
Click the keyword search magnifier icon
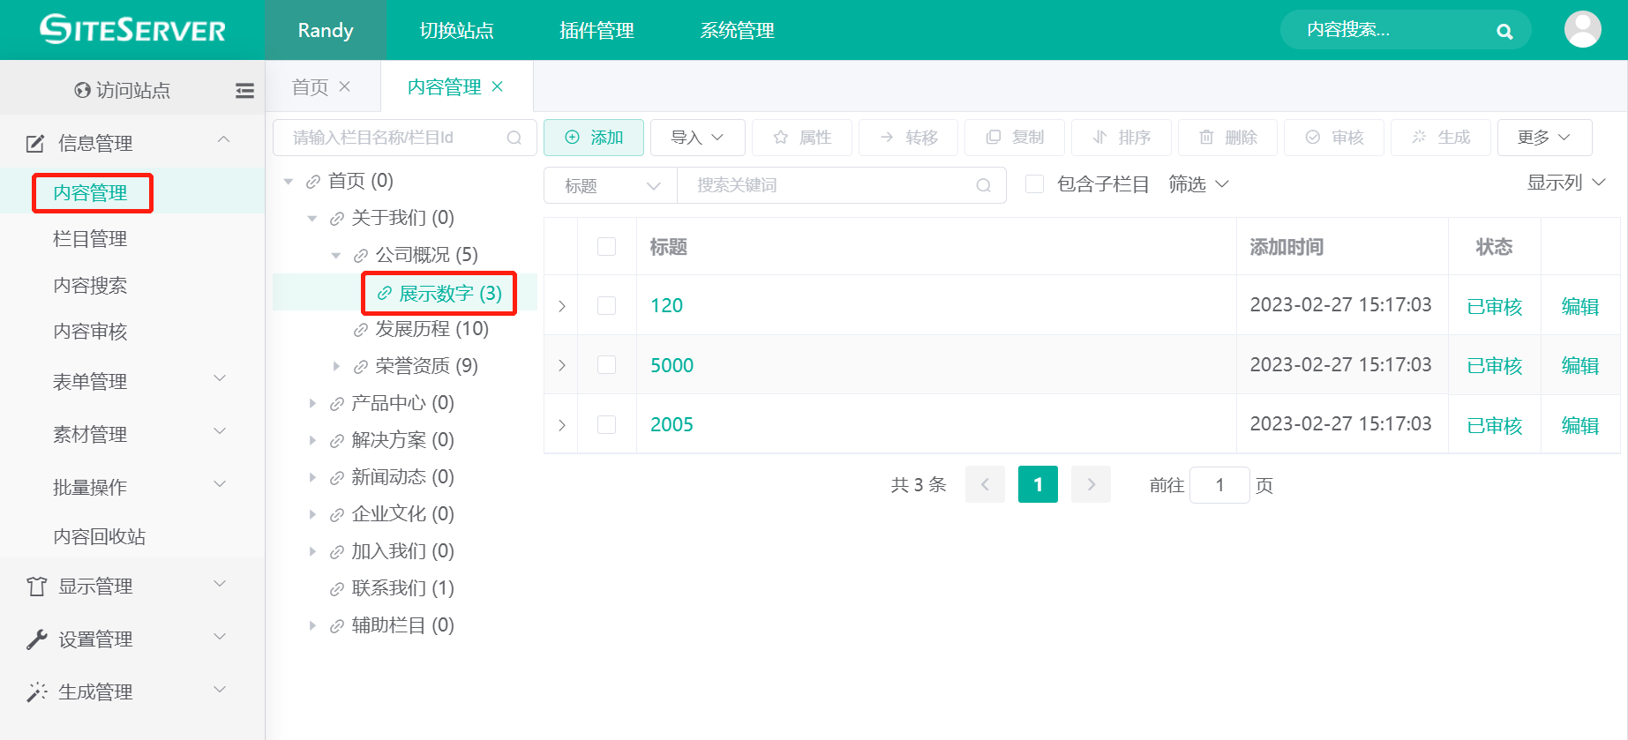[983, 185]
